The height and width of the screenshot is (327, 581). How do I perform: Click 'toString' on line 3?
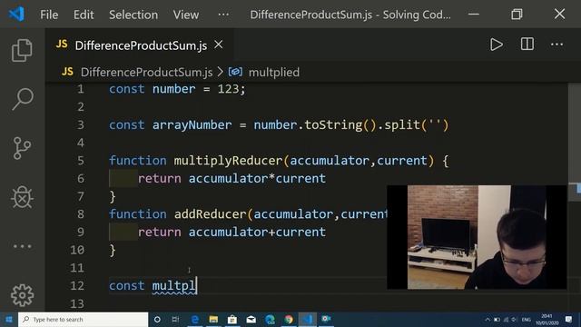(333, 125)
